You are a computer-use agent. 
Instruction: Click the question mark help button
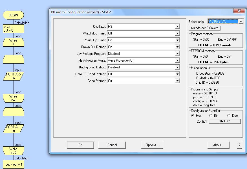point(239,145)
